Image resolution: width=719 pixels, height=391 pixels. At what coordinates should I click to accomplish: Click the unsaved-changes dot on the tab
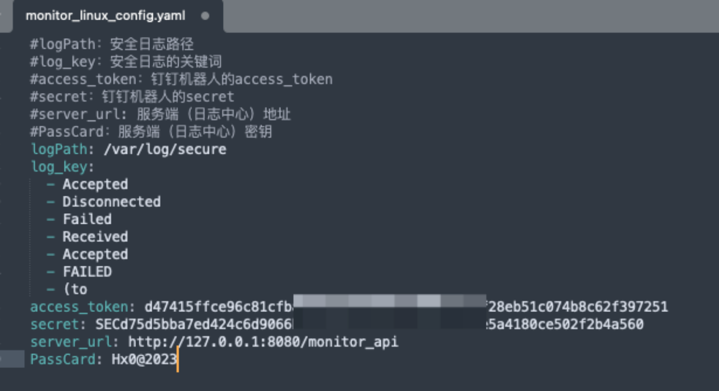(x=205, y=16)
